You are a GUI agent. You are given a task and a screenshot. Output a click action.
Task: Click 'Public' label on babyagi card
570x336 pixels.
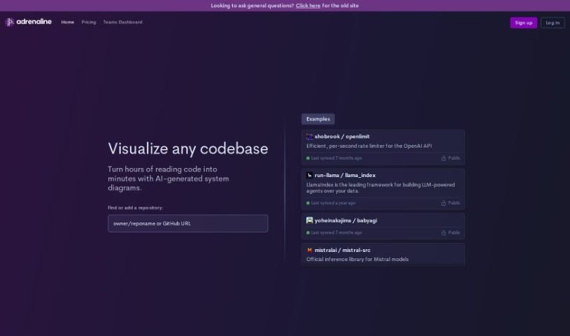(454, 232)
